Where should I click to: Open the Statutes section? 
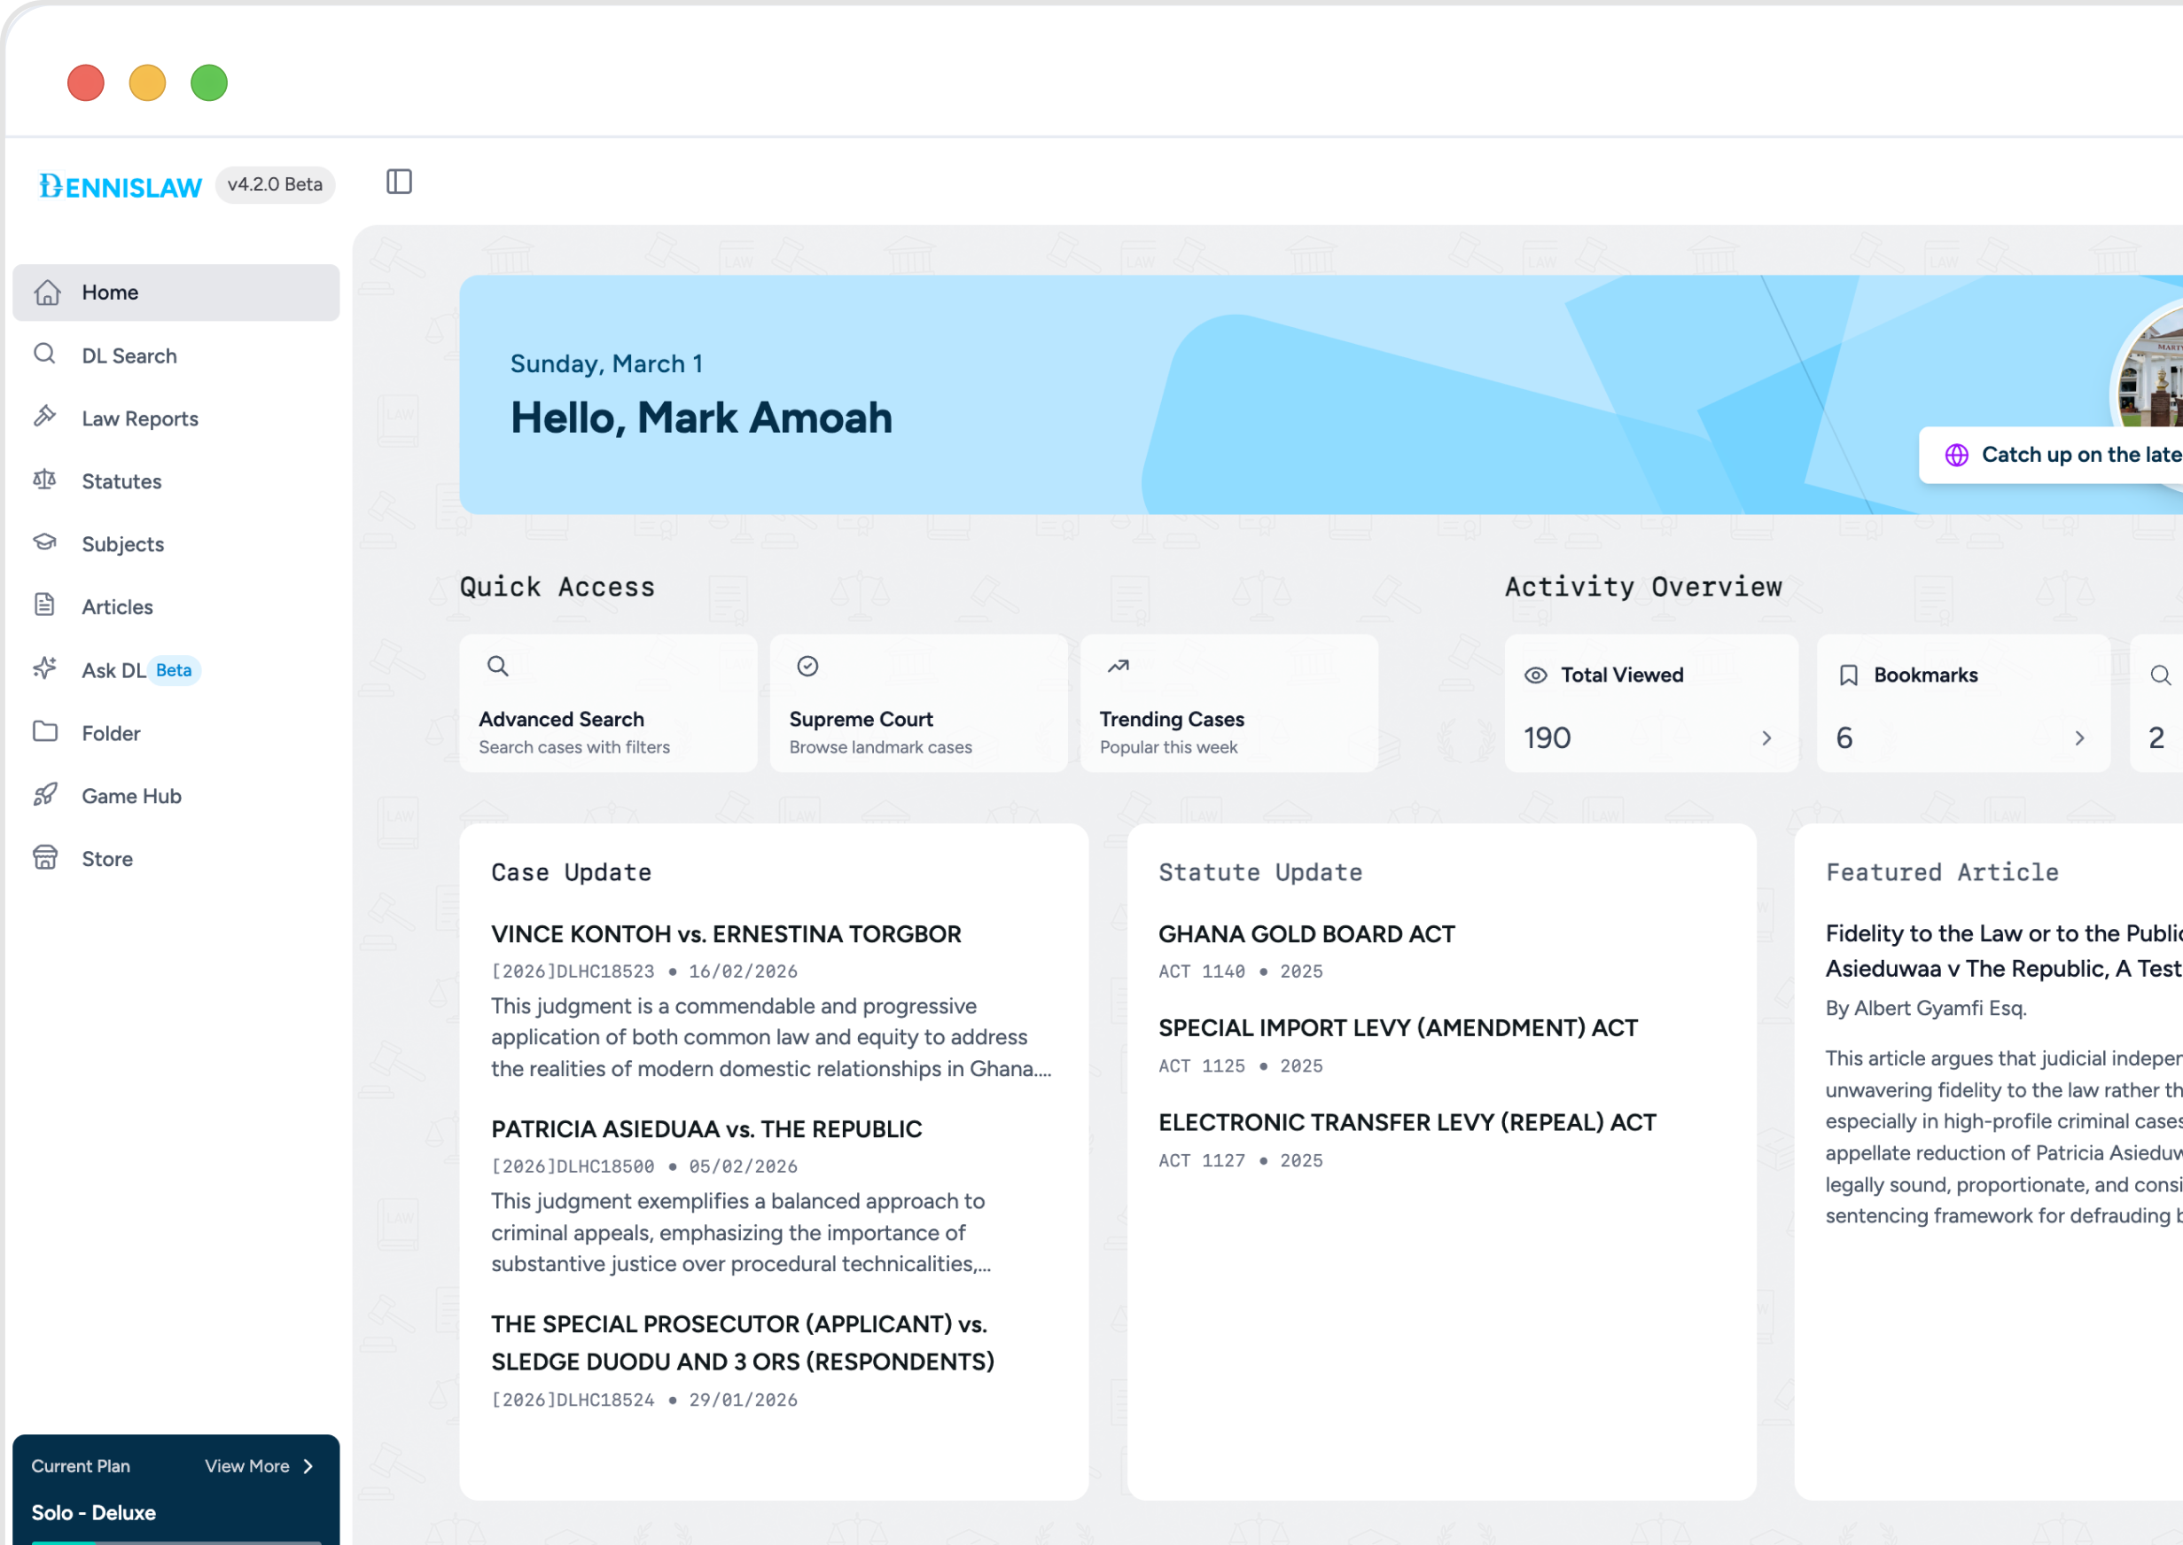[121, 480]
